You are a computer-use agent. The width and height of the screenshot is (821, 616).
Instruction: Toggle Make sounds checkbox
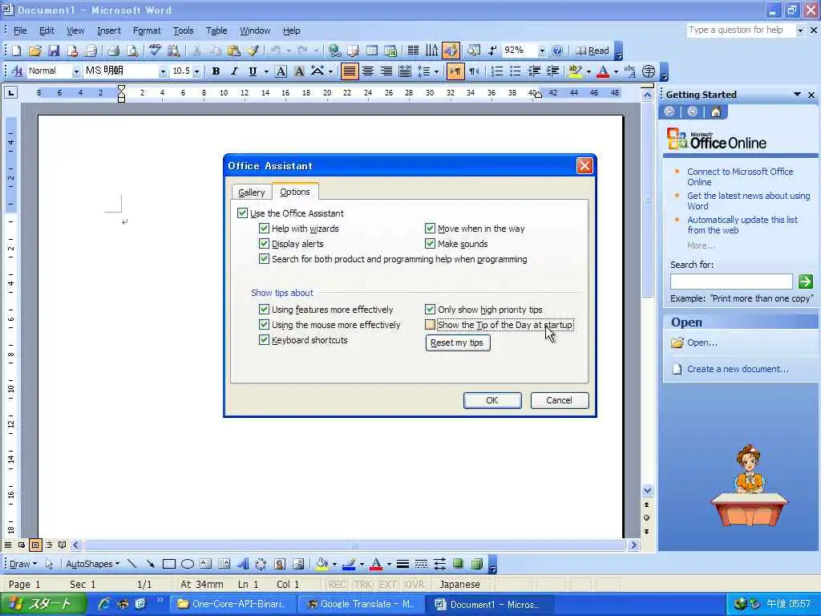point(430,244)
